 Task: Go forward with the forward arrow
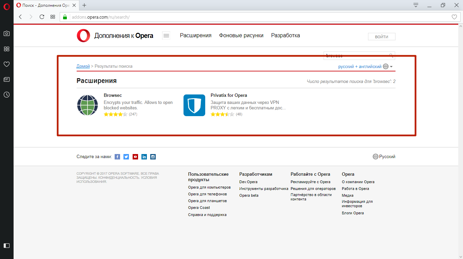pyautogui.click(x=31, y=17)
